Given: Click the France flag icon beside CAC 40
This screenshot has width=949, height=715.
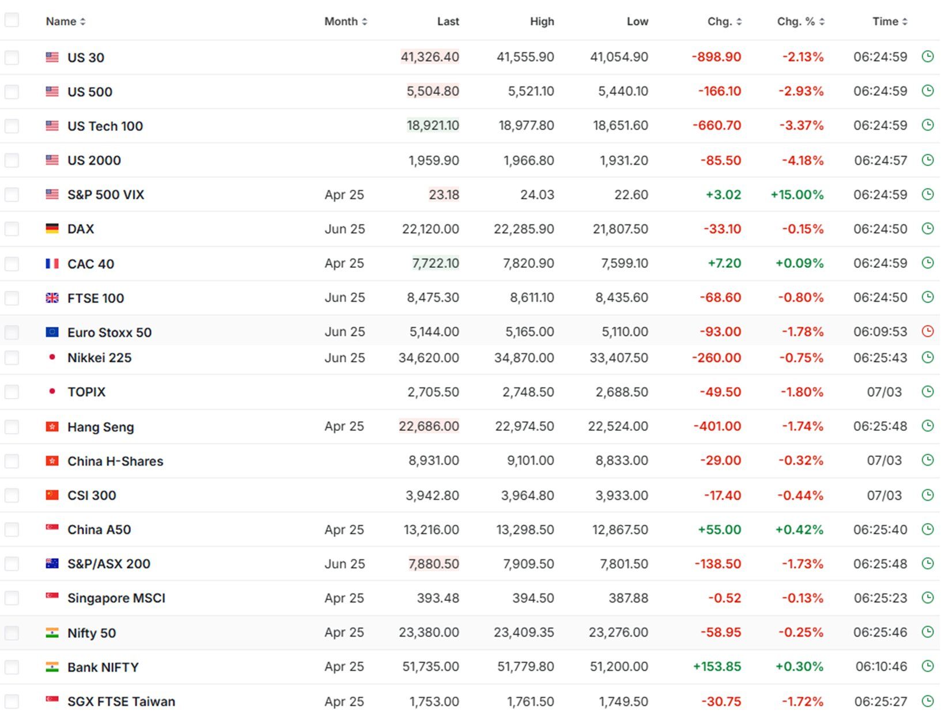Looking at the screenshot, I should click(52, 263).
